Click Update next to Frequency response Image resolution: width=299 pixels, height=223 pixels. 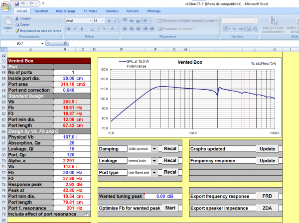pos(267,160)
